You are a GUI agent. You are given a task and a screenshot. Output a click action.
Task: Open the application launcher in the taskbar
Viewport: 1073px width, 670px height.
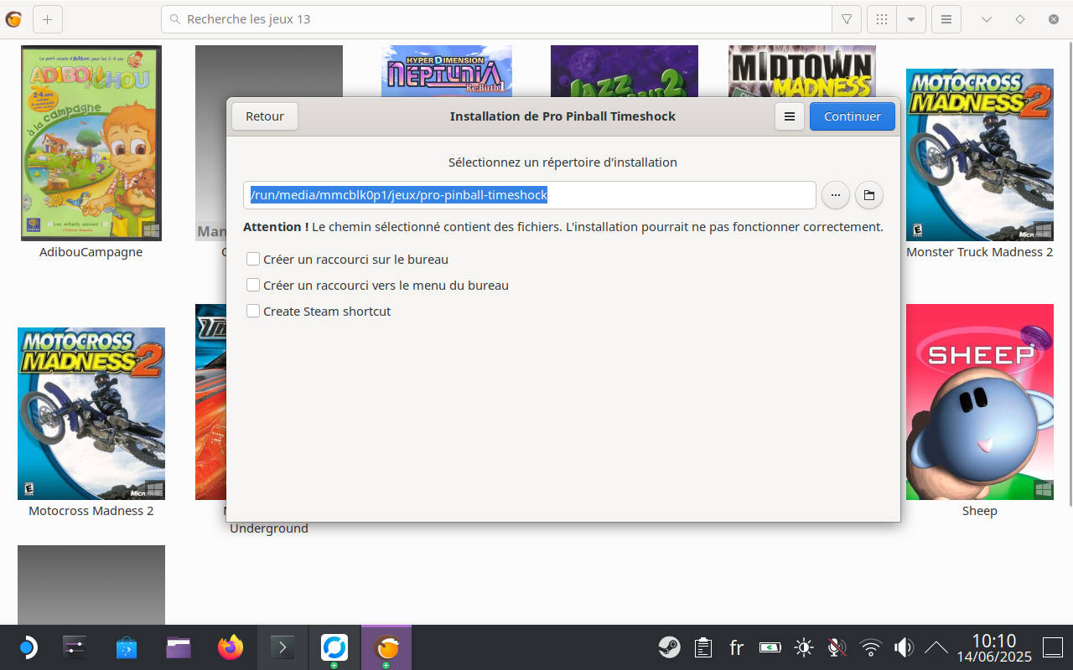click(x=27, y=647)
